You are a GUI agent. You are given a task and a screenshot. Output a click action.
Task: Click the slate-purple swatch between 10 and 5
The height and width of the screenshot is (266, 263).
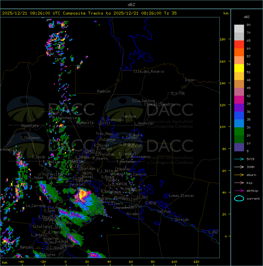tap(239, 147)
